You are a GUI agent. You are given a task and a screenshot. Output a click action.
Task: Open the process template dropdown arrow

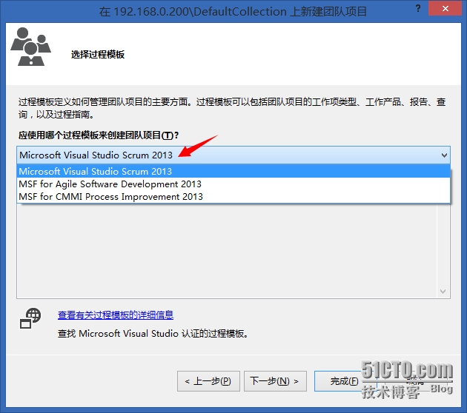tap(444, 155)
